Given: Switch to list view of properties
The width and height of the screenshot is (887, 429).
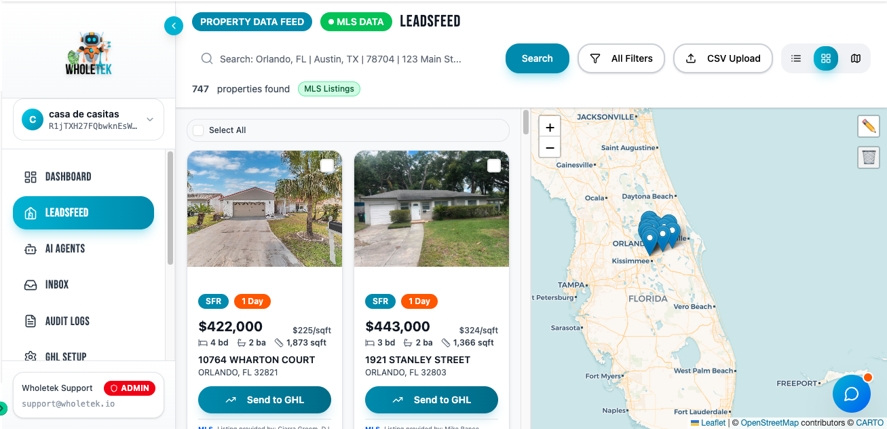Looking at the screenshot, I should coord(795,58).
